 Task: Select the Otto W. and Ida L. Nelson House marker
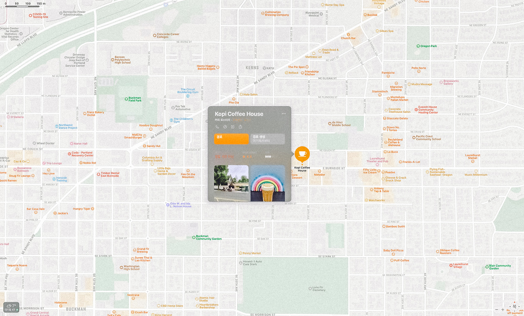168,204
